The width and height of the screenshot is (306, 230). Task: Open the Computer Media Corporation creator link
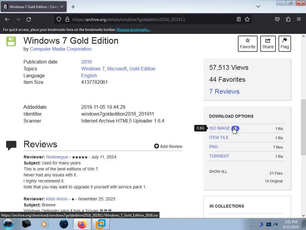pyautogui.click(x=60, y=49)
